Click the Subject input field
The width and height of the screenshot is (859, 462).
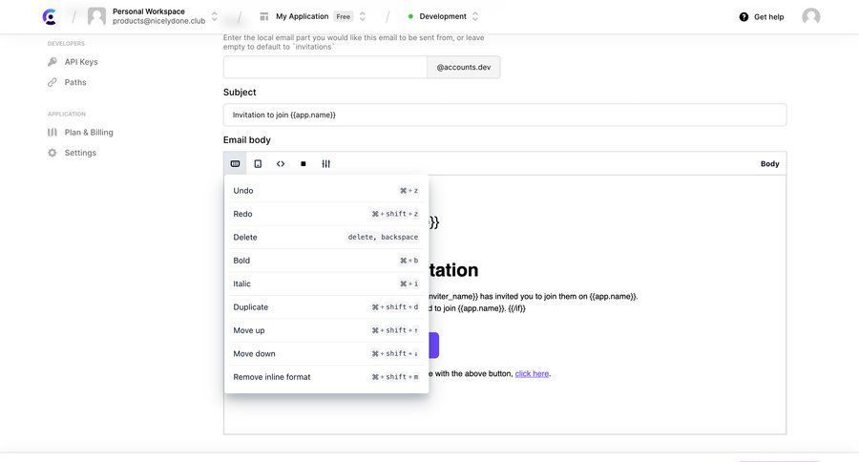click(505, 115)
